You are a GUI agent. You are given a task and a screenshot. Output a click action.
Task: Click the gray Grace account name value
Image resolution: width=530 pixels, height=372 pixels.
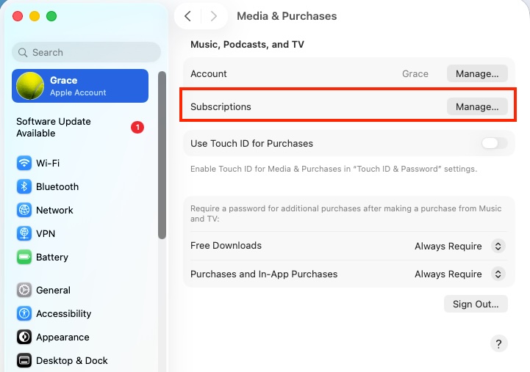pyautogui.click(x=415, y=74)
